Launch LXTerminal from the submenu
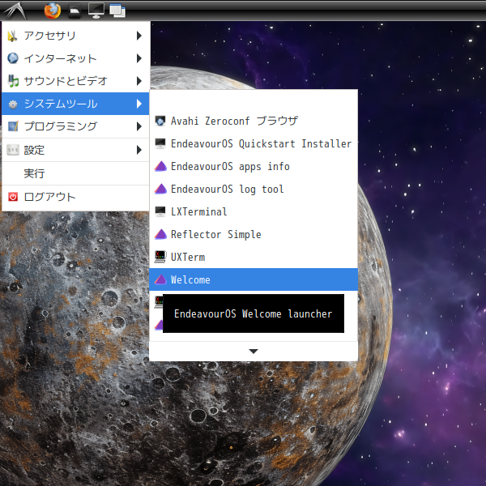The height and width of the screenshot is (486, 486). click(254, 211)
